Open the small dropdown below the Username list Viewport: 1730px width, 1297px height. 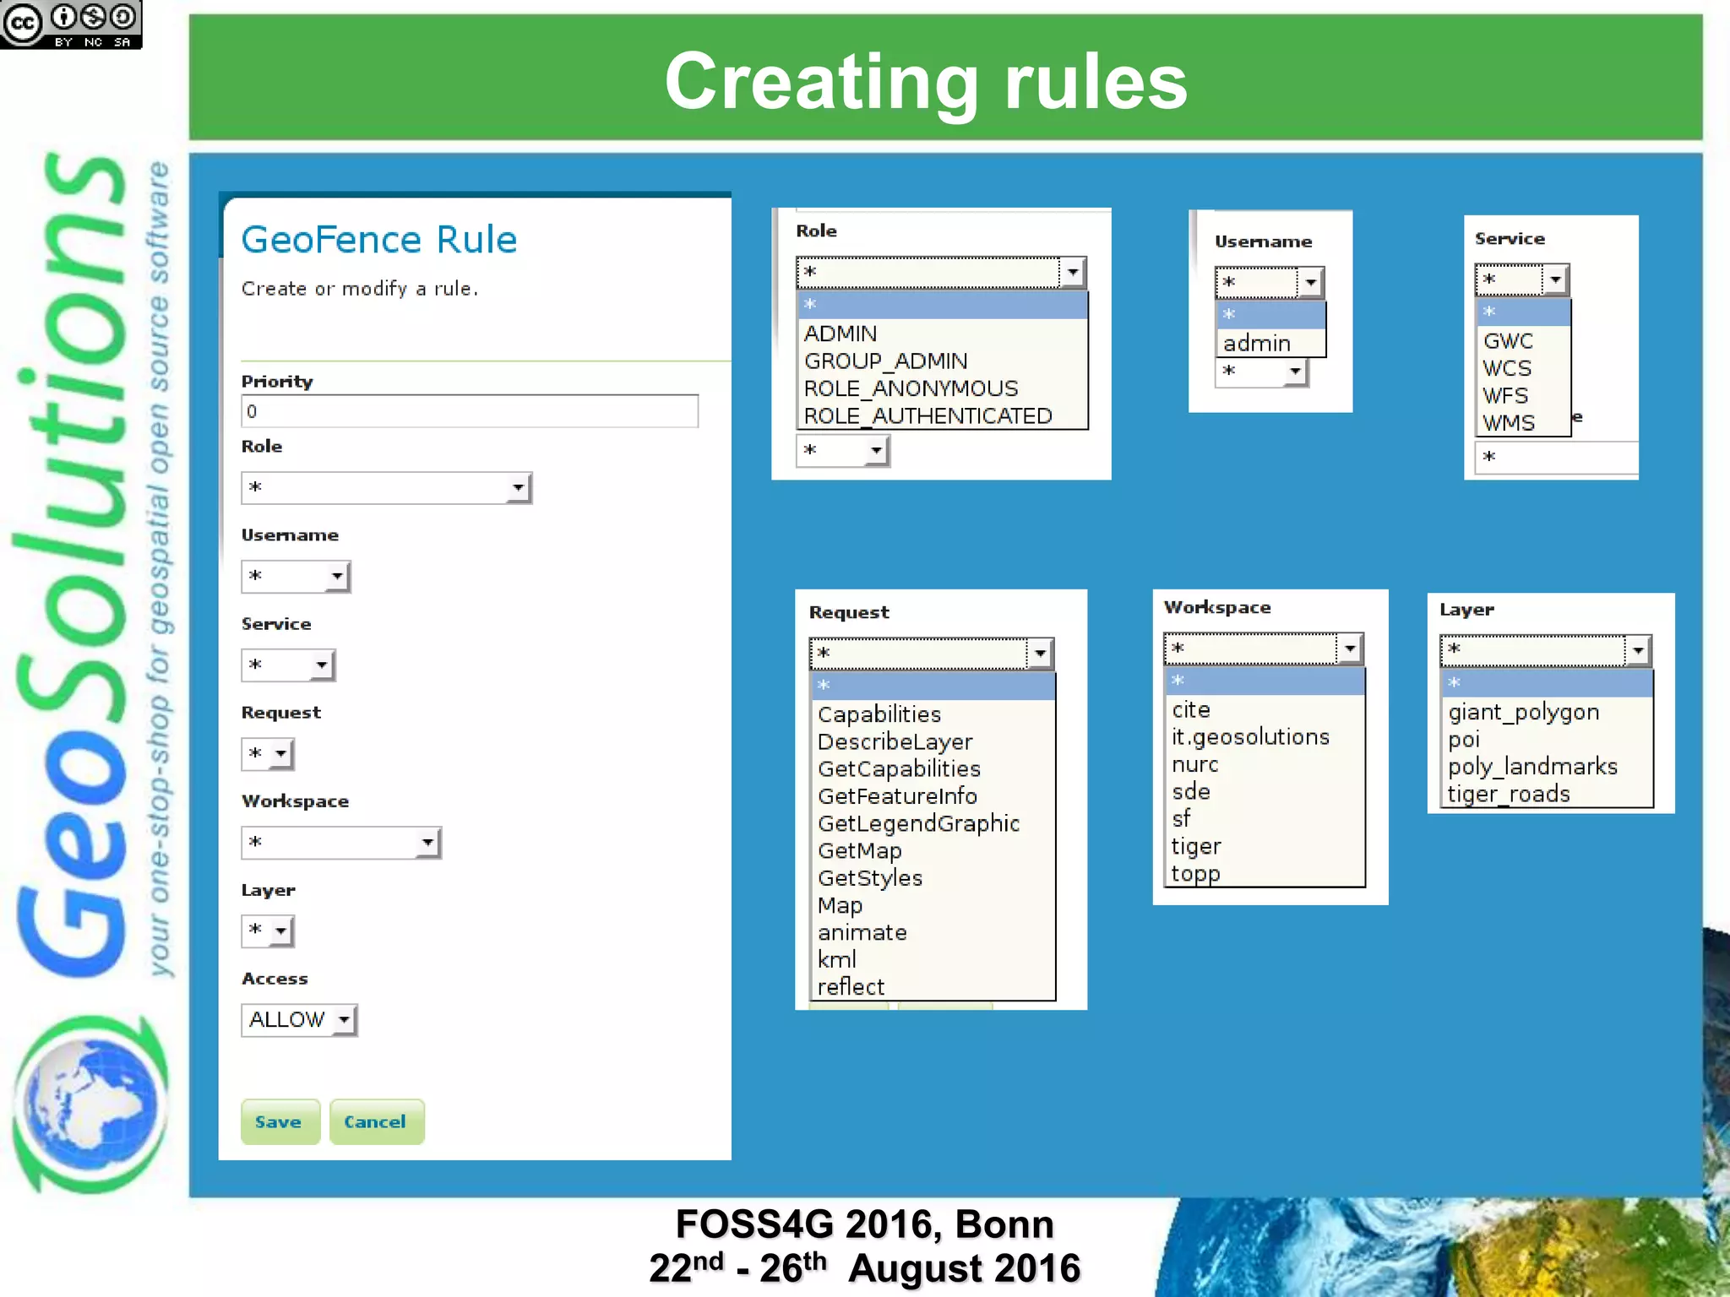point(1261,372)
